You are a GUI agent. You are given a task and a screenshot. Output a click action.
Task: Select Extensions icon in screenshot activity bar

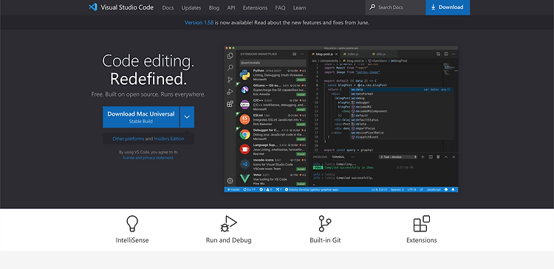230,104
